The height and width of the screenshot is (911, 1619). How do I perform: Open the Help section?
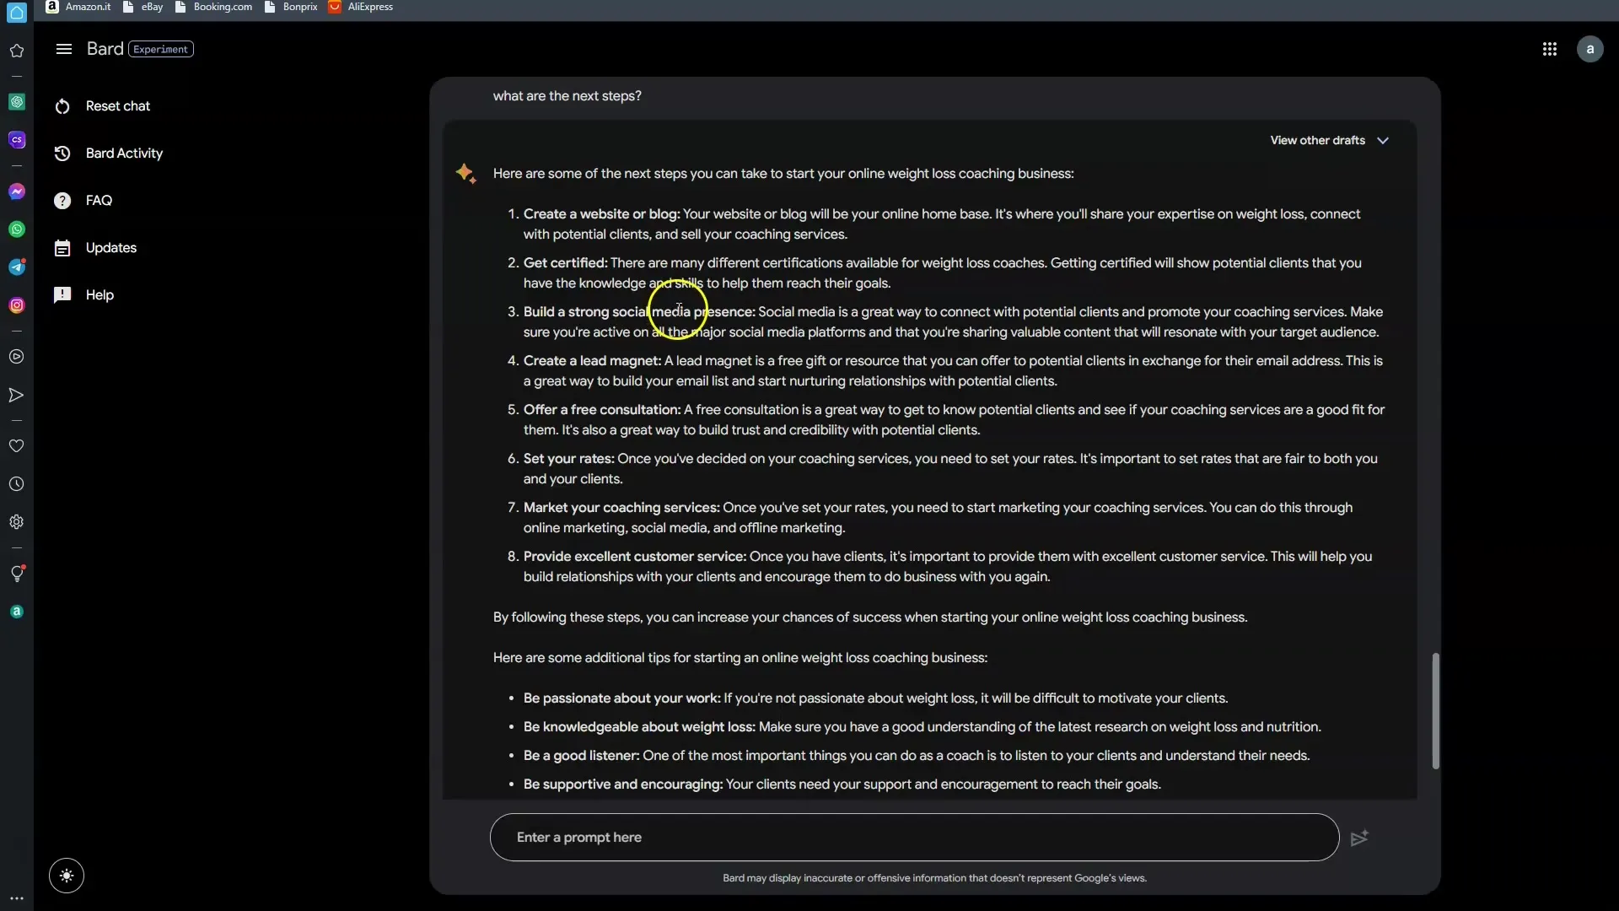99,294
